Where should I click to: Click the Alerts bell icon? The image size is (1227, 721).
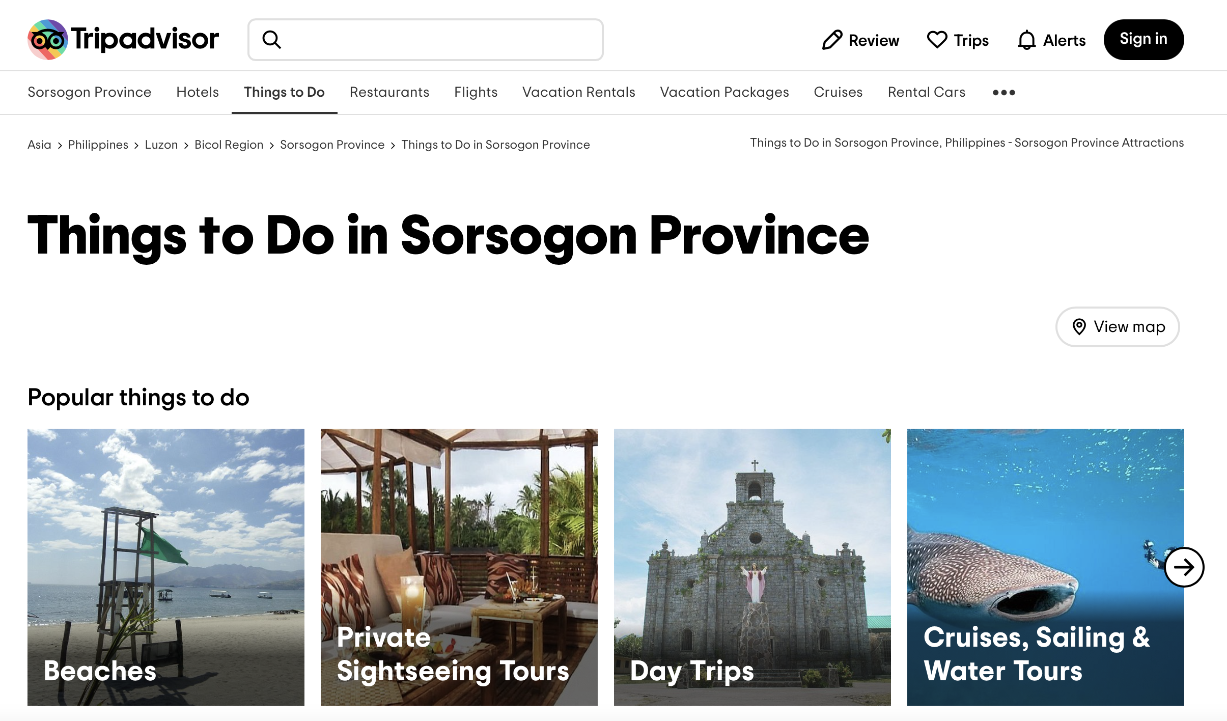coord(1026,40)
